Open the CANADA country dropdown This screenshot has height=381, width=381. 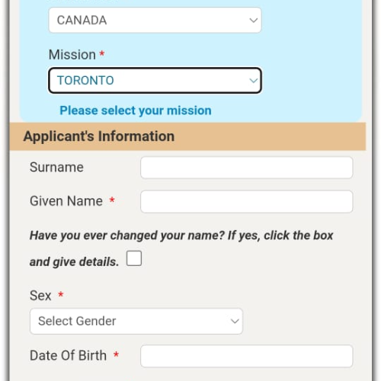coord(155,20)
